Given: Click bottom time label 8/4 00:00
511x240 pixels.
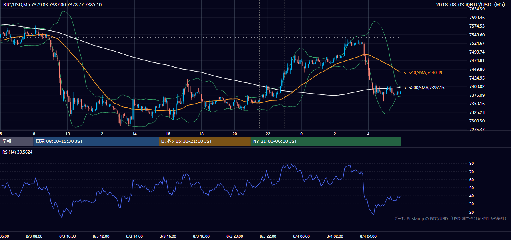Looking at the screenshot, I should [302, 236].
